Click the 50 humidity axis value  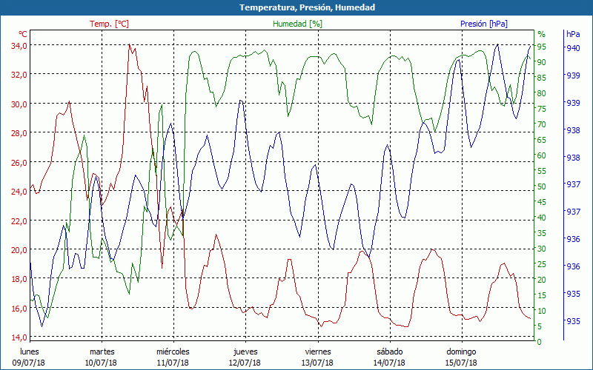point(542,186)
